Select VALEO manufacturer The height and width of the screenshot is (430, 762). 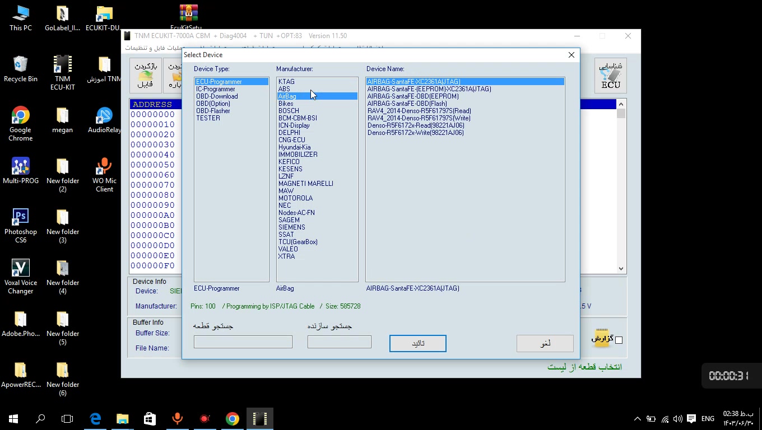(x=317, y=249)
